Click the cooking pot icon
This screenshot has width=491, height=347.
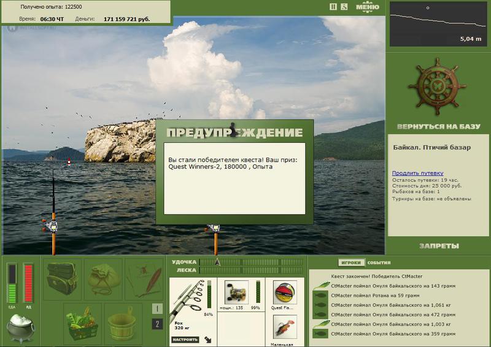coord(21,329)
